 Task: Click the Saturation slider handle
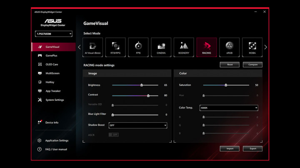(226, 85)
